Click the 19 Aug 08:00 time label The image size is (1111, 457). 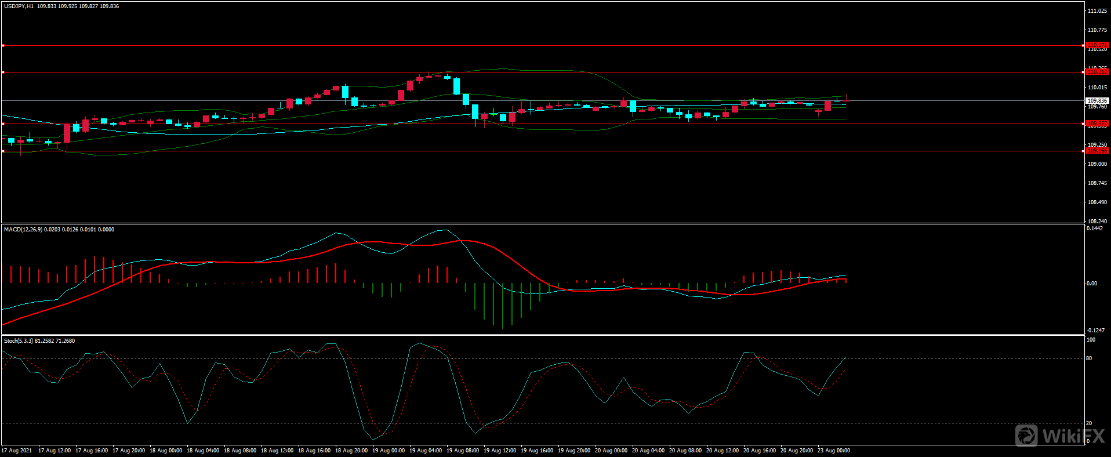coord(463,451)
